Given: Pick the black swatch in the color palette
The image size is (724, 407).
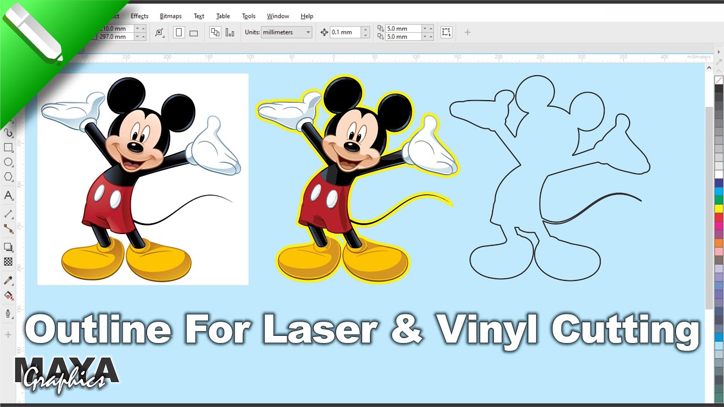Looking at the screenshot, I should [719, 89].
